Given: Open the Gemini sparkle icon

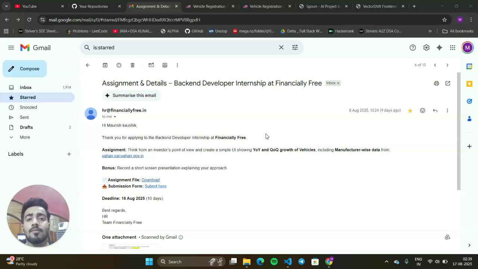Looking at the screenshot, I should (x=440, y=47).
